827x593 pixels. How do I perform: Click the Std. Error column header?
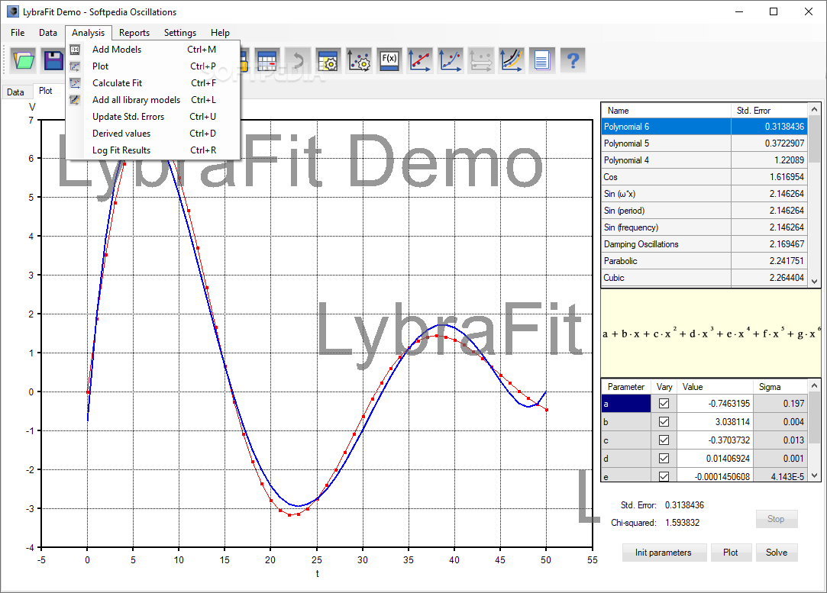pos(769,111)
